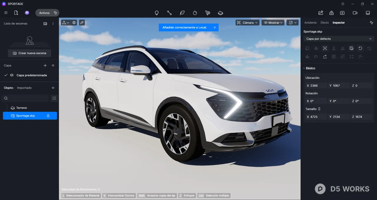Image resolution: width=377 pixels, height=200 pixels.
Task: Edit Ubicación Y value 1067
Action: pyautogui.click(x=339, y=86)
